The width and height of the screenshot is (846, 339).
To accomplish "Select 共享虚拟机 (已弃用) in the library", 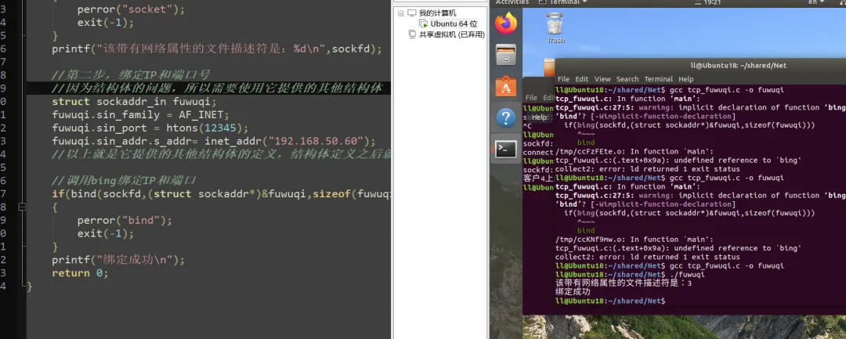I will (452, 34).
